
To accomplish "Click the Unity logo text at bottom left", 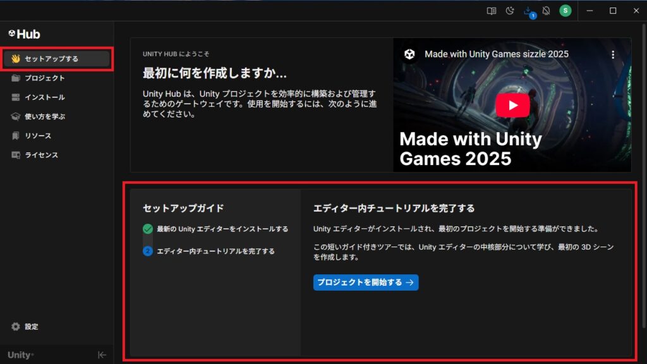I will (x=20, y=355).
